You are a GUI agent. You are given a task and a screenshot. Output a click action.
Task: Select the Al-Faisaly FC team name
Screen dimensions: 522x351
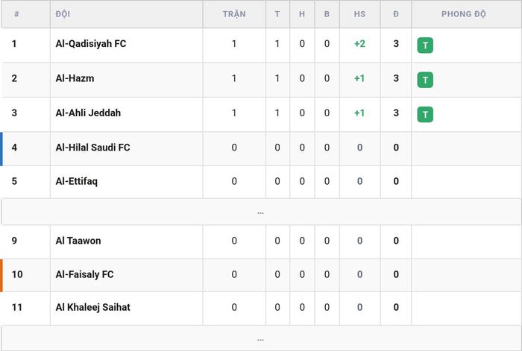click(x=84, y=274)
